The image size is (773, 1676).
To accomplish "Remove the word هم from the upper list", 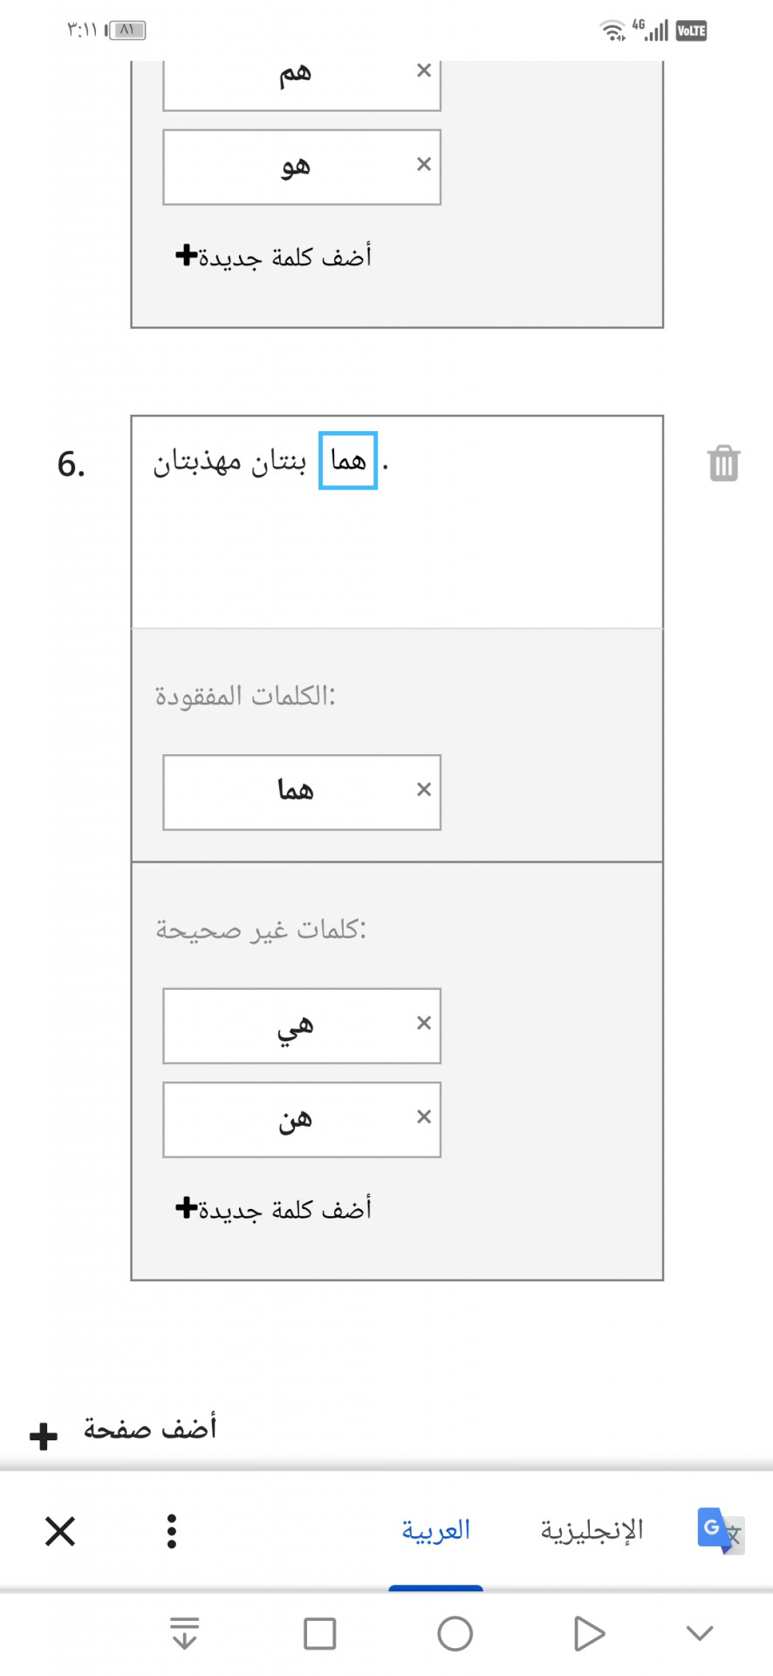I will point(424,71).
